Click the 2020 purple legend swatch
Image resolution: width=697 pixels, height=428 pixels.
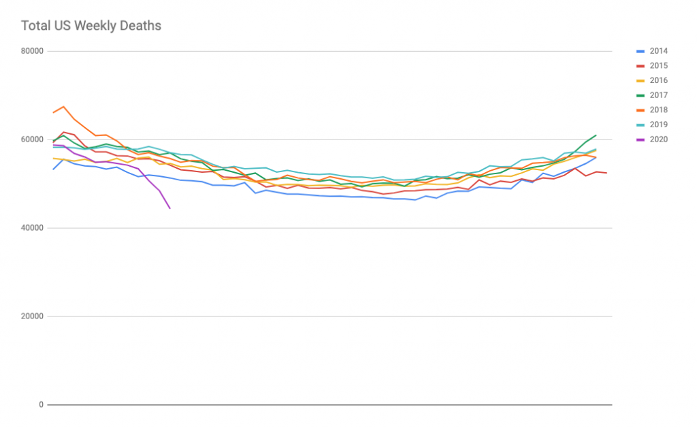[640, 139]
